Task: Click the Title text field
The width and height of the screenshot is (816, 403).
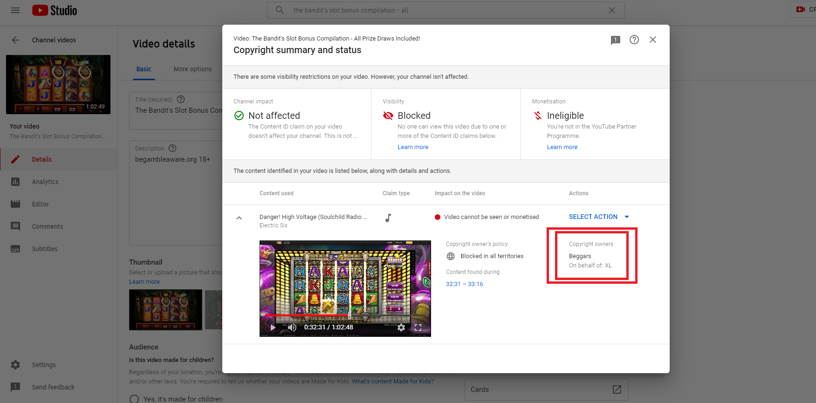Action: click(x=176, y=110)
